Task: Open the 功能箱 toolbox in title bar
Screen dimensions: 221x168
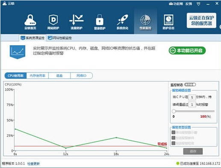Action: 176,4
